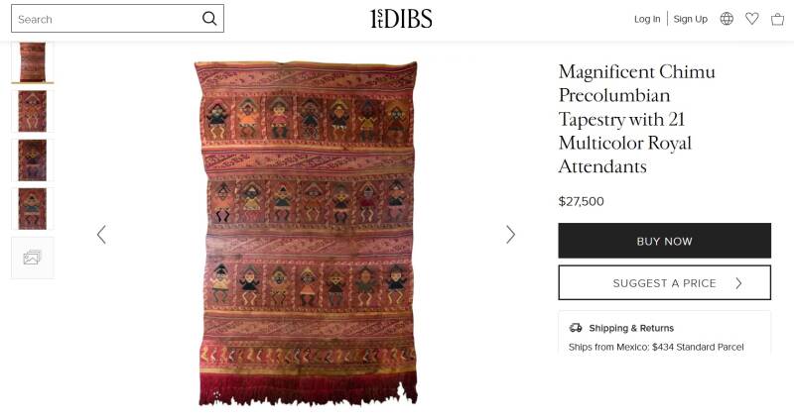Show next image with right arrow
The image size is (794, 419).
510,235
